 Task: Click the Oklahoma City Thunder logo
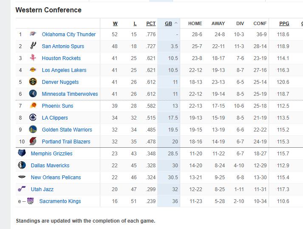[33, 34]
